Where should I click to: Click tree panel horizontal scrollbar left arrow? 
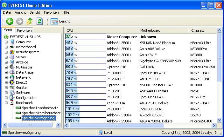[5, 125]
